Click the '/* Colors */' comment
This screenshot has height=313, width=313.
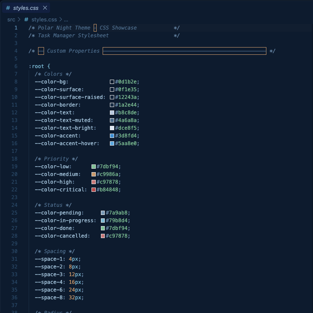(x=53, y=74)
